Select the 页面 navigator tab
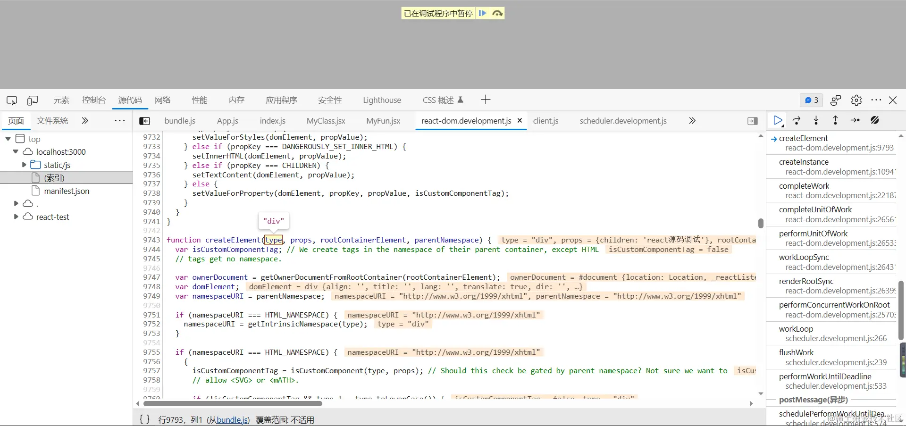This screenshot has width=906, height=426. [16, 121]
